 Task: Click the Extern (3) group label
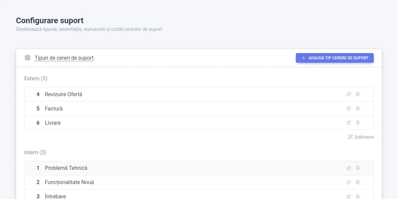coord(36,79)
